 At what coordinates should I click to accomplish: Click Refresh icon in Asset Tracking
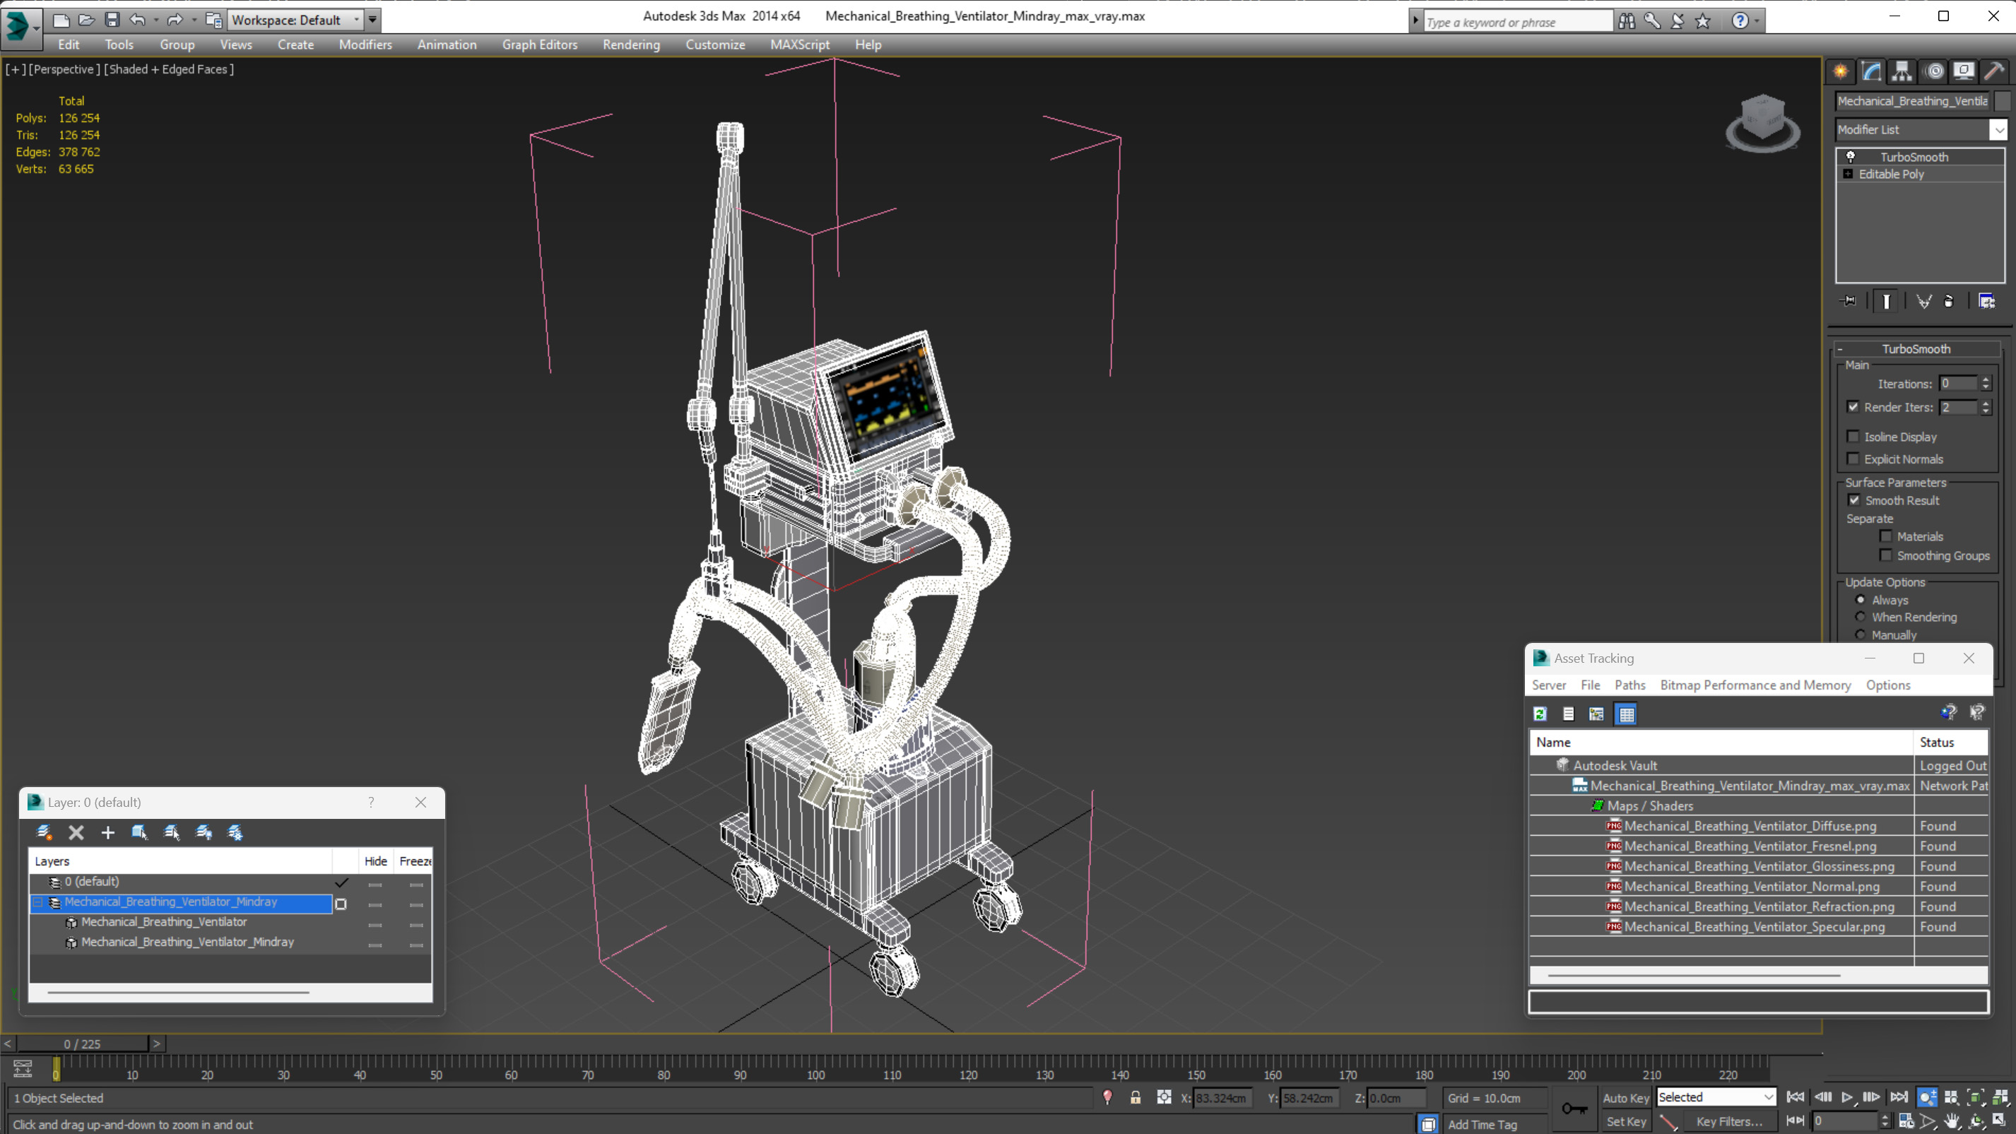[1540, 714]
